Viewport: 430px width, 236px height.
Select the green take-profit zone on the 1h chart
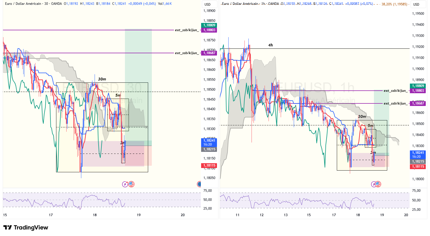pos(381,123)
